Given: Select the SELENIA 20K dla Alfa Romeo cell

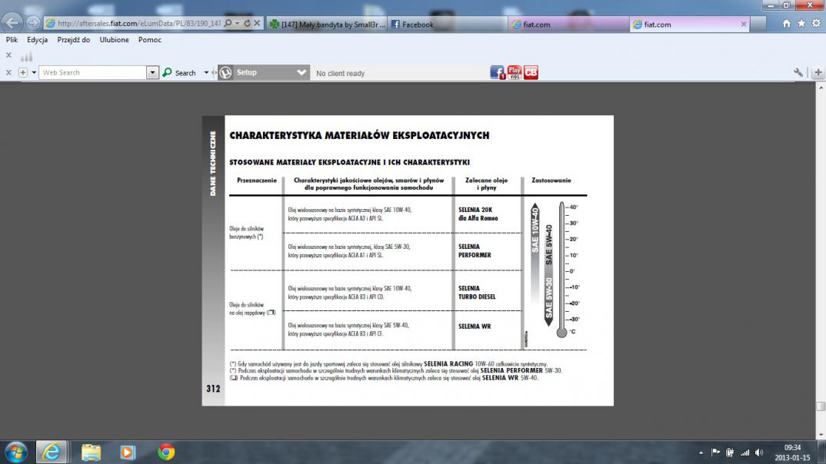Looking at the screenshot, I should [x=478, y=214].
